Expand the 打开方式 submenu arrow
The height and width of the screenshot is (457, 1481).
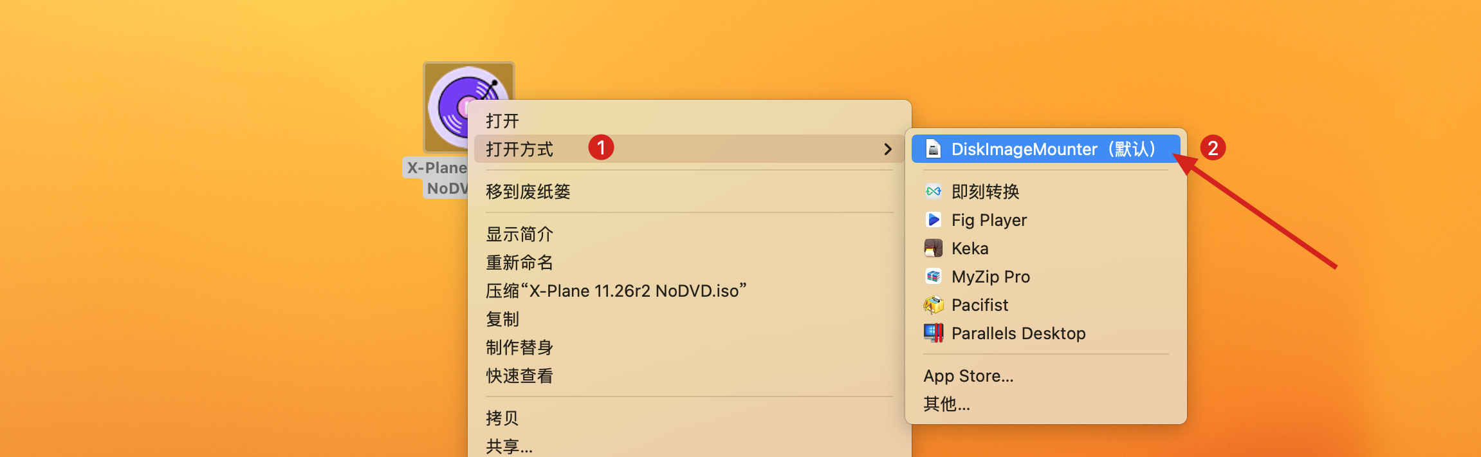(x=888, y=149)
